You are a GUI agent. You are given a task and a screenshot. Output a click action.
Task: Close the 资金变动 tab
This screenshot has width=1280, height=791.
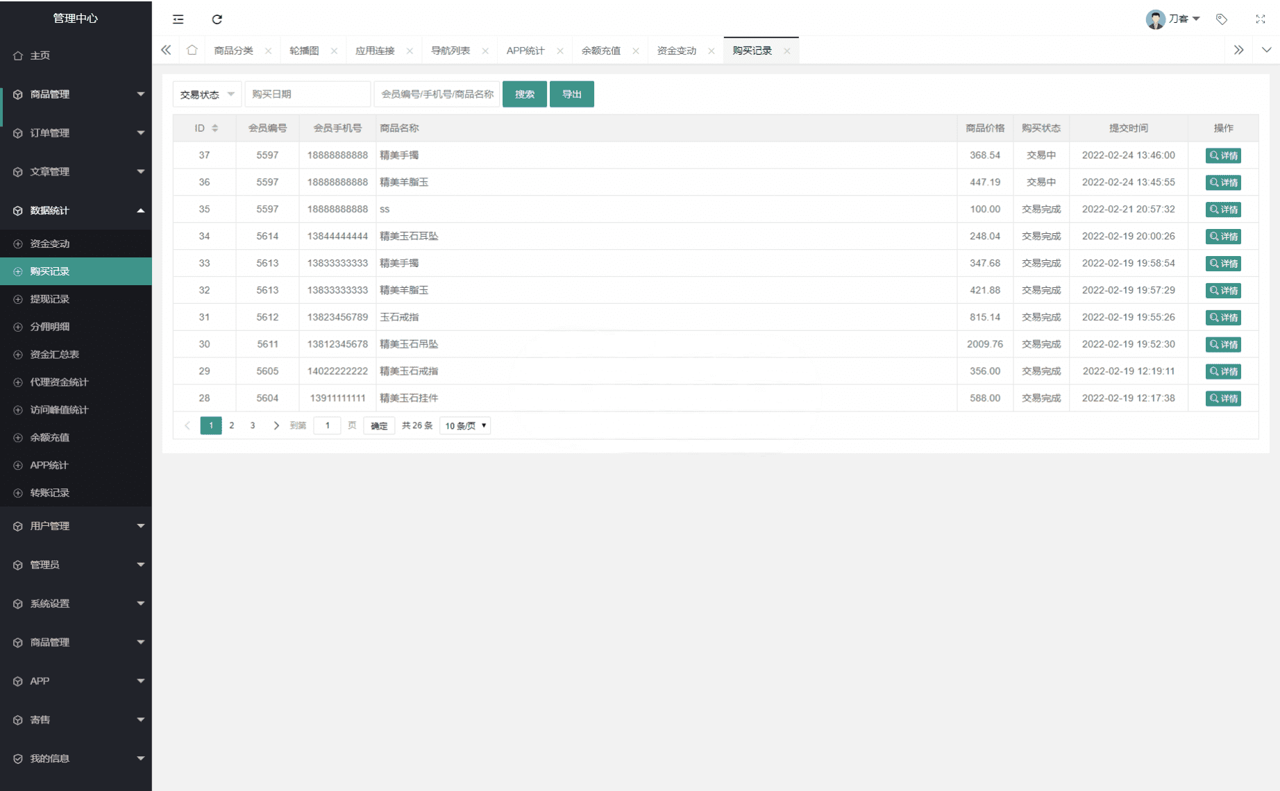coord(711,51)
